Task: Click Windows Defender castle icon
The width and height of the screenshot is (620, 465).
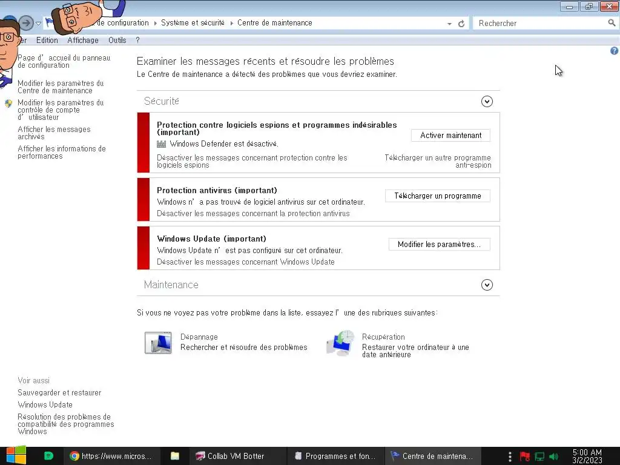Action: (161, 144)
